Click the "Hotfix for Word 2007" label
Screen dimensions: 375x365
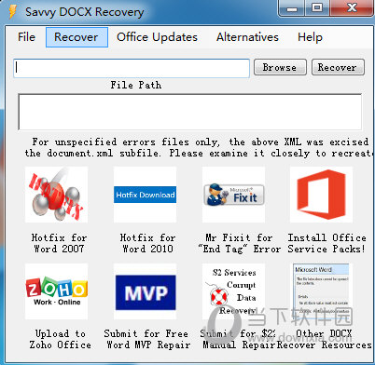point(59,243)
